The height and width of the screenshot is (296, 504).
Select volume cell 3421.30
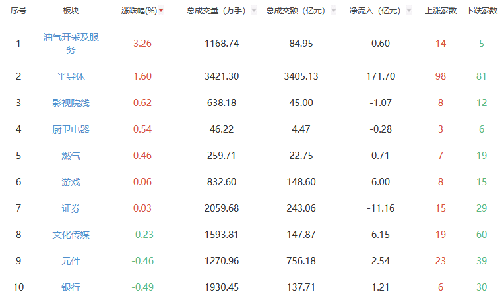click(222, 76)
